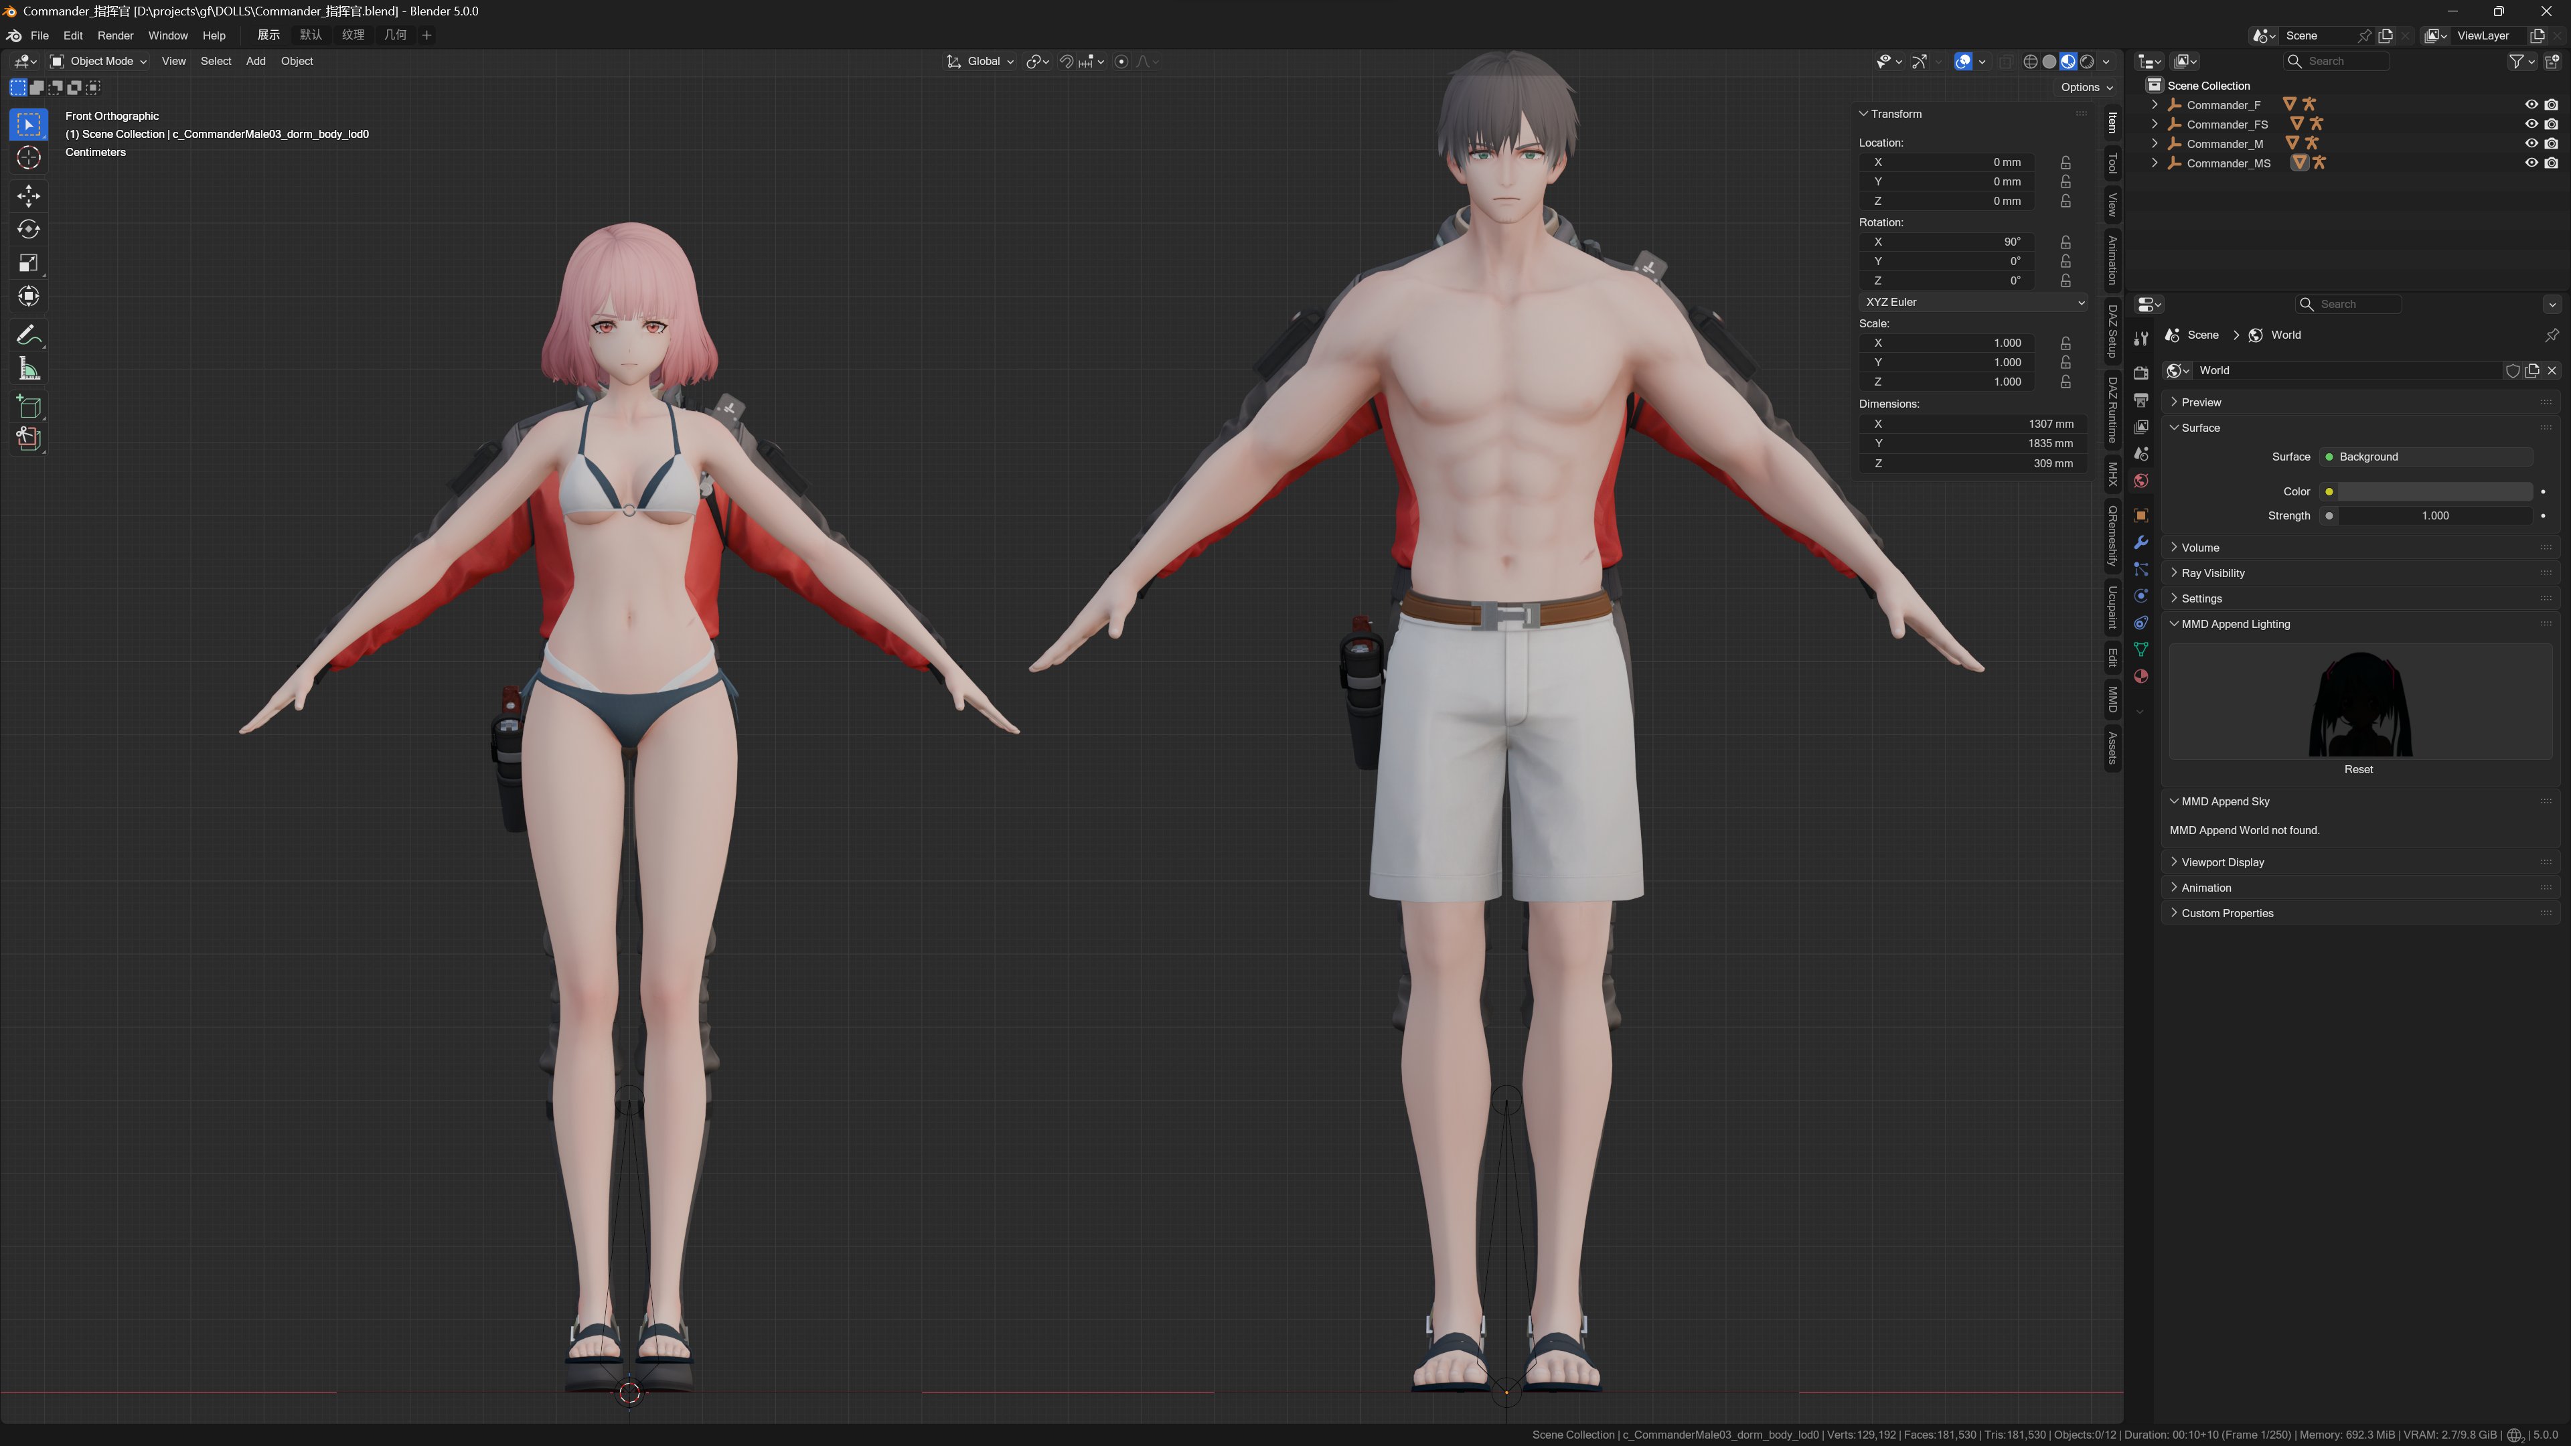Open the Render menu

click(x=114, y=35)
